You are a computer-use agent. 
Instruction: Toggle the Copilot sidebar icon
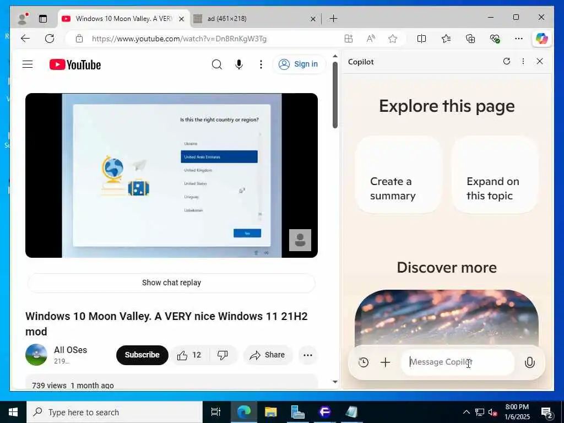click(x=542, y=39)
